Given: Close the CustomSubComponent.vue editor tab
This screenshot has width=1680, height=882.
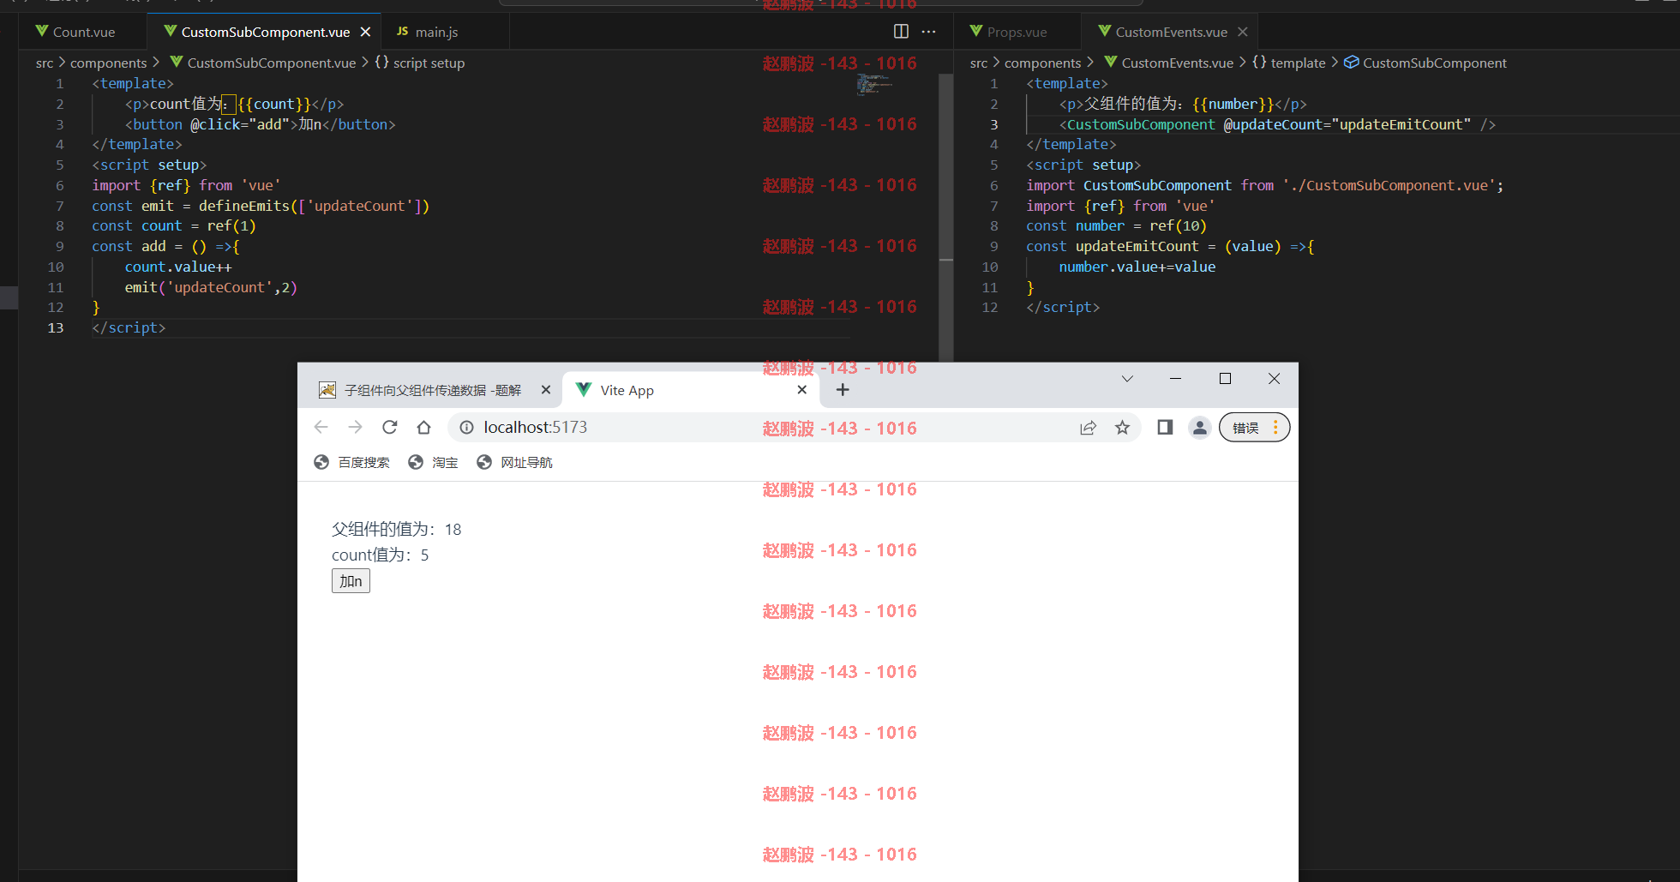Looking at the screenshot, I should 365,32.
